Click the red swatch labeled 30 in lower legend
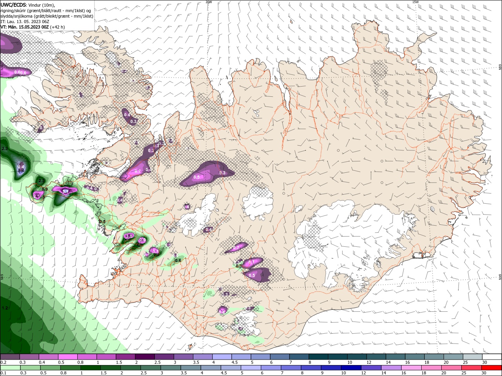Viewport: 502px width, 376px height. coord(491,368)
